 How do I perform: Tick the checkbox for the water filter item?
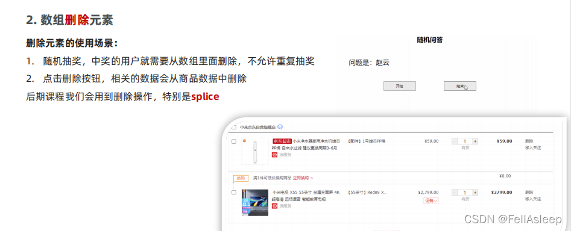[x=234, y=141]
